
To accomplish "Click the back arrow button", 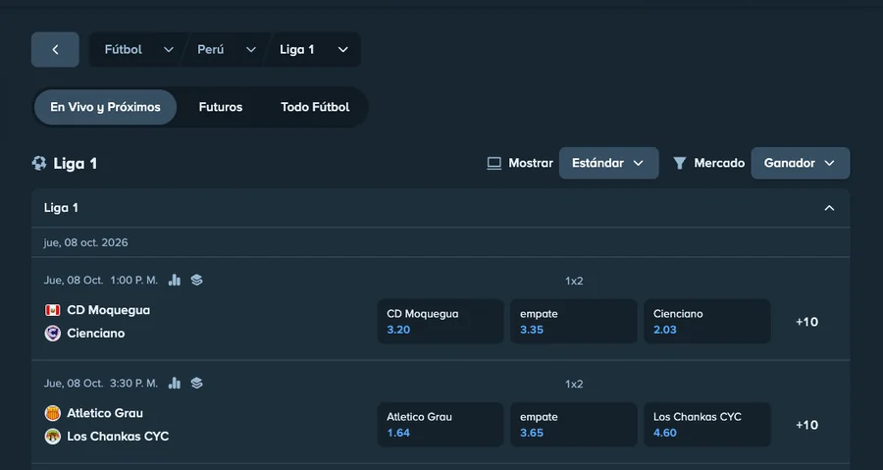I will click(x=55, y=49).
